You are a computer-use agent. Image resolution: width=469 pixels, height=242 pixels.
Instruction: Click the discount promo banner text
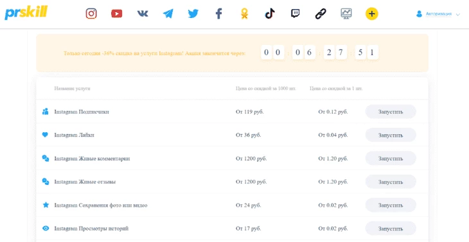(x=155, y=53)
